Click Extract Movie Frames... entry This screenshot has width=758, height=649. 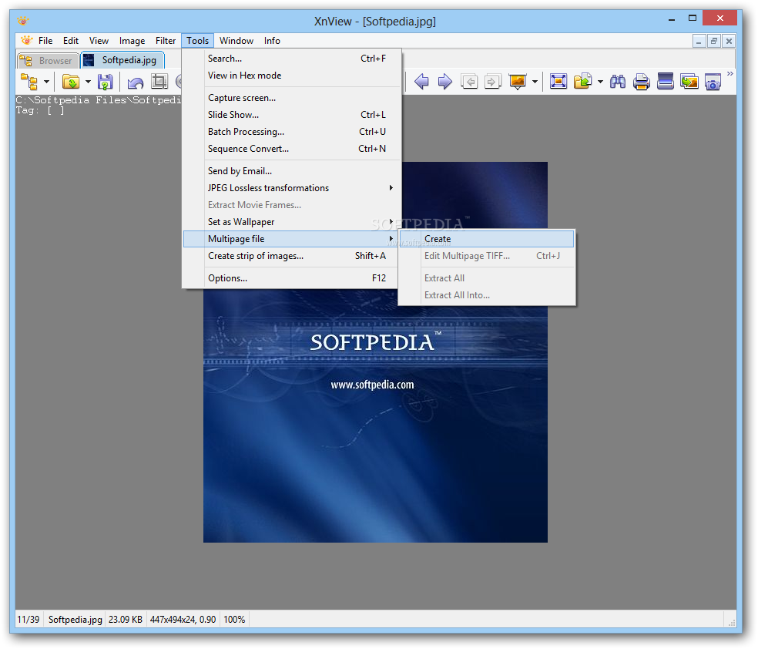(x=292, y=204)
